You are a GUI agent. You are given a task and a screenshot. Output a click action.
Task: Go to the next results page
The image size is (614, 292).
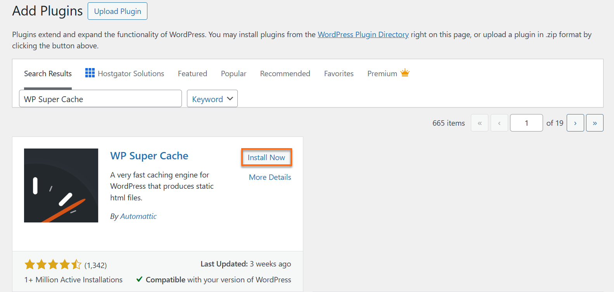point(575,123)
